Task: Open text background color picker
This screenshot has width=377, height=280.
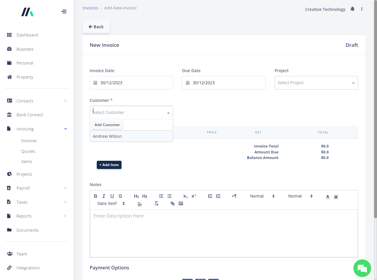Action: (336, 196)
